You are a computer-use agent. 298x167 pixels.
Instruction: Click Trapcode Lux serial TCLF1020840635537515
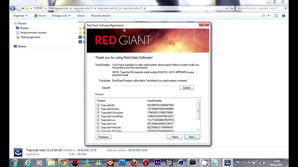[x=161, y=120]
